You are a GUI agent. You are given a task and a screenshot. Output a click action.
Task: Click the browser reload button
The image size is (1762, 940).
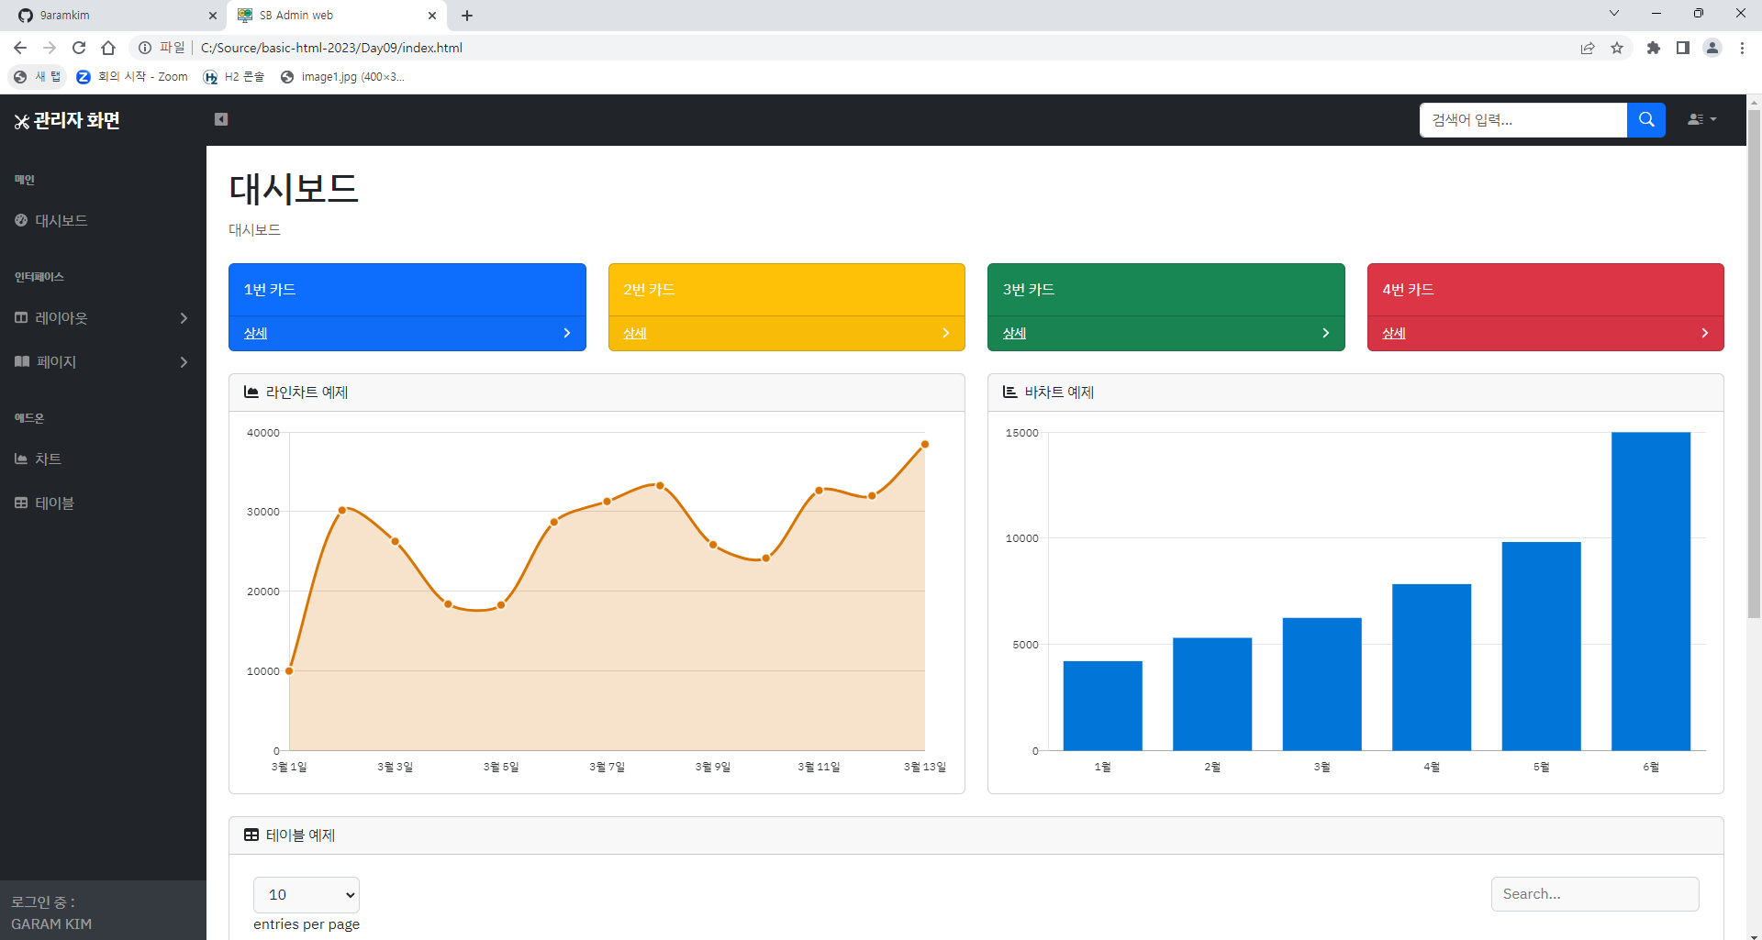(79, 48)
